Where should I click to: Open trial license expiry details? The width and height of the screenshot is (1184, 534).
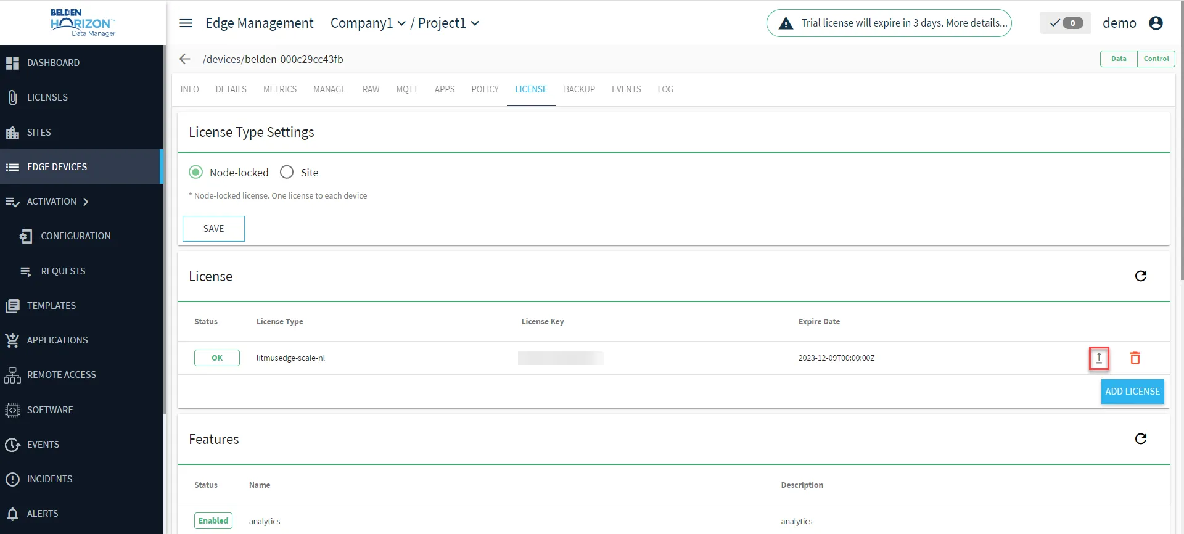976,23
